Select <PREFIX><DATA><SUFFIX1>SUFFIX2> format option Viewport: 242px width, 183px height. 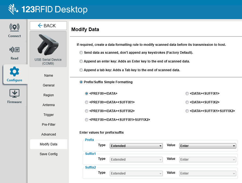pos(87,119)
